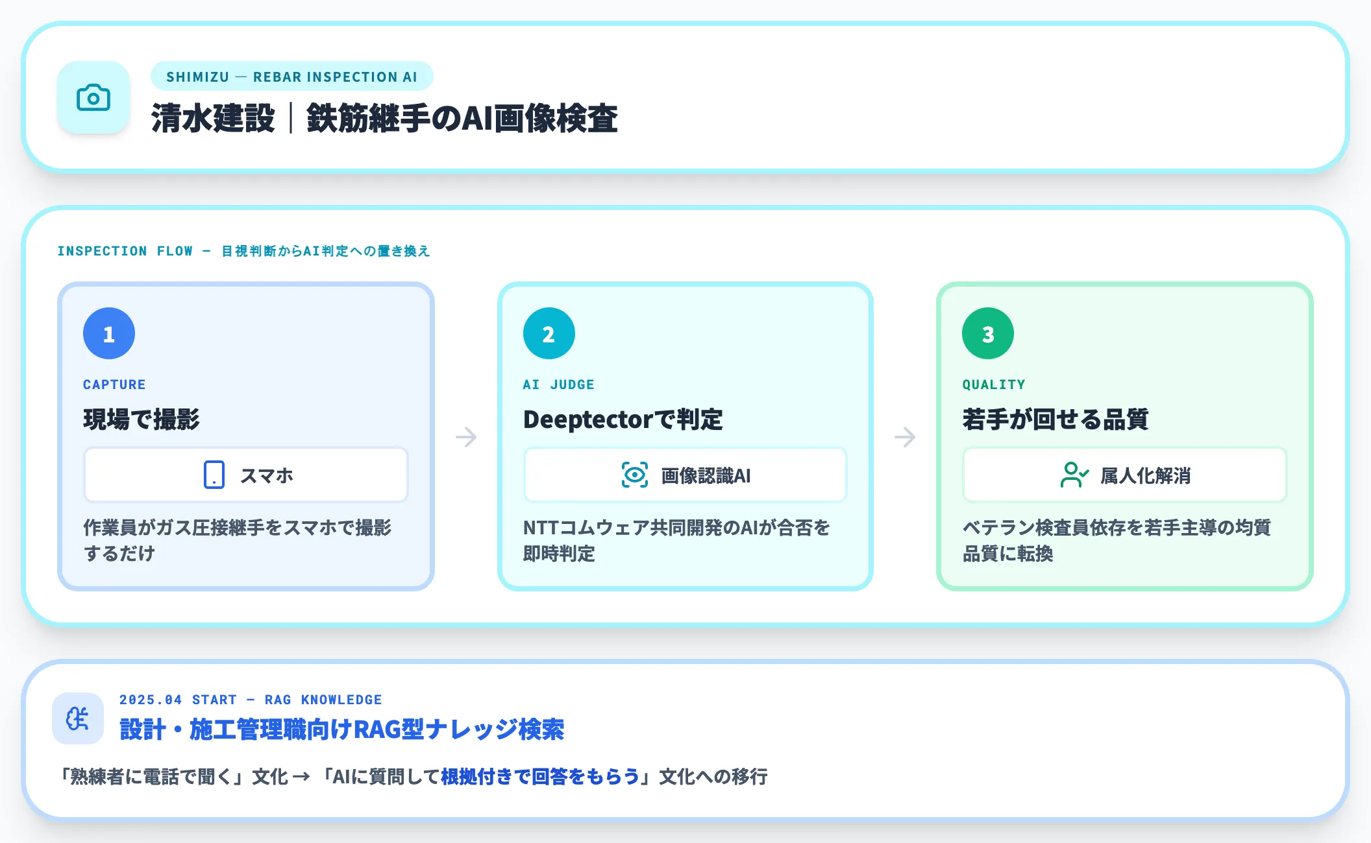Click the CAPTURE label
The width and height of the screenshot is (1371, 843).
pyautogui.click(x=114, y=385)
